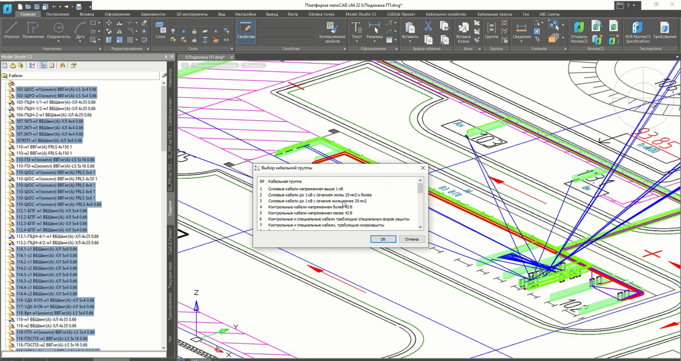Open dropdown under Вставить
This screenshot has height=361, width=681.
[410, 41]
